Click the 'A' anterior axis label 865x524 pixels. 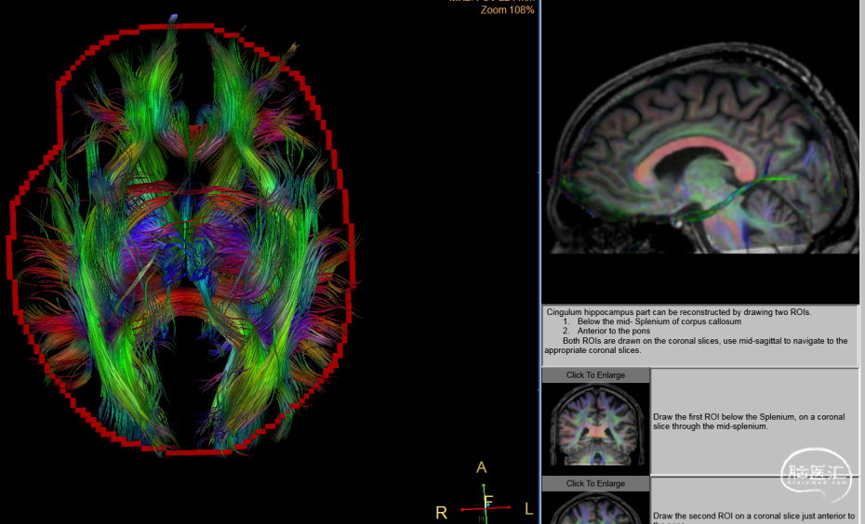pos(482,468)
